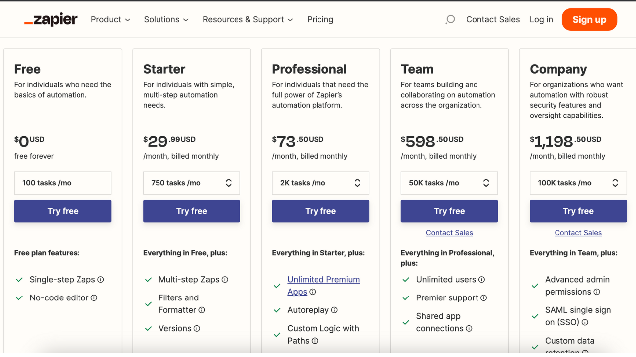The height and width of the screenshot is (357, 636).
Task: Click the $29.99 USD price
Action: (x=169, y=141)
